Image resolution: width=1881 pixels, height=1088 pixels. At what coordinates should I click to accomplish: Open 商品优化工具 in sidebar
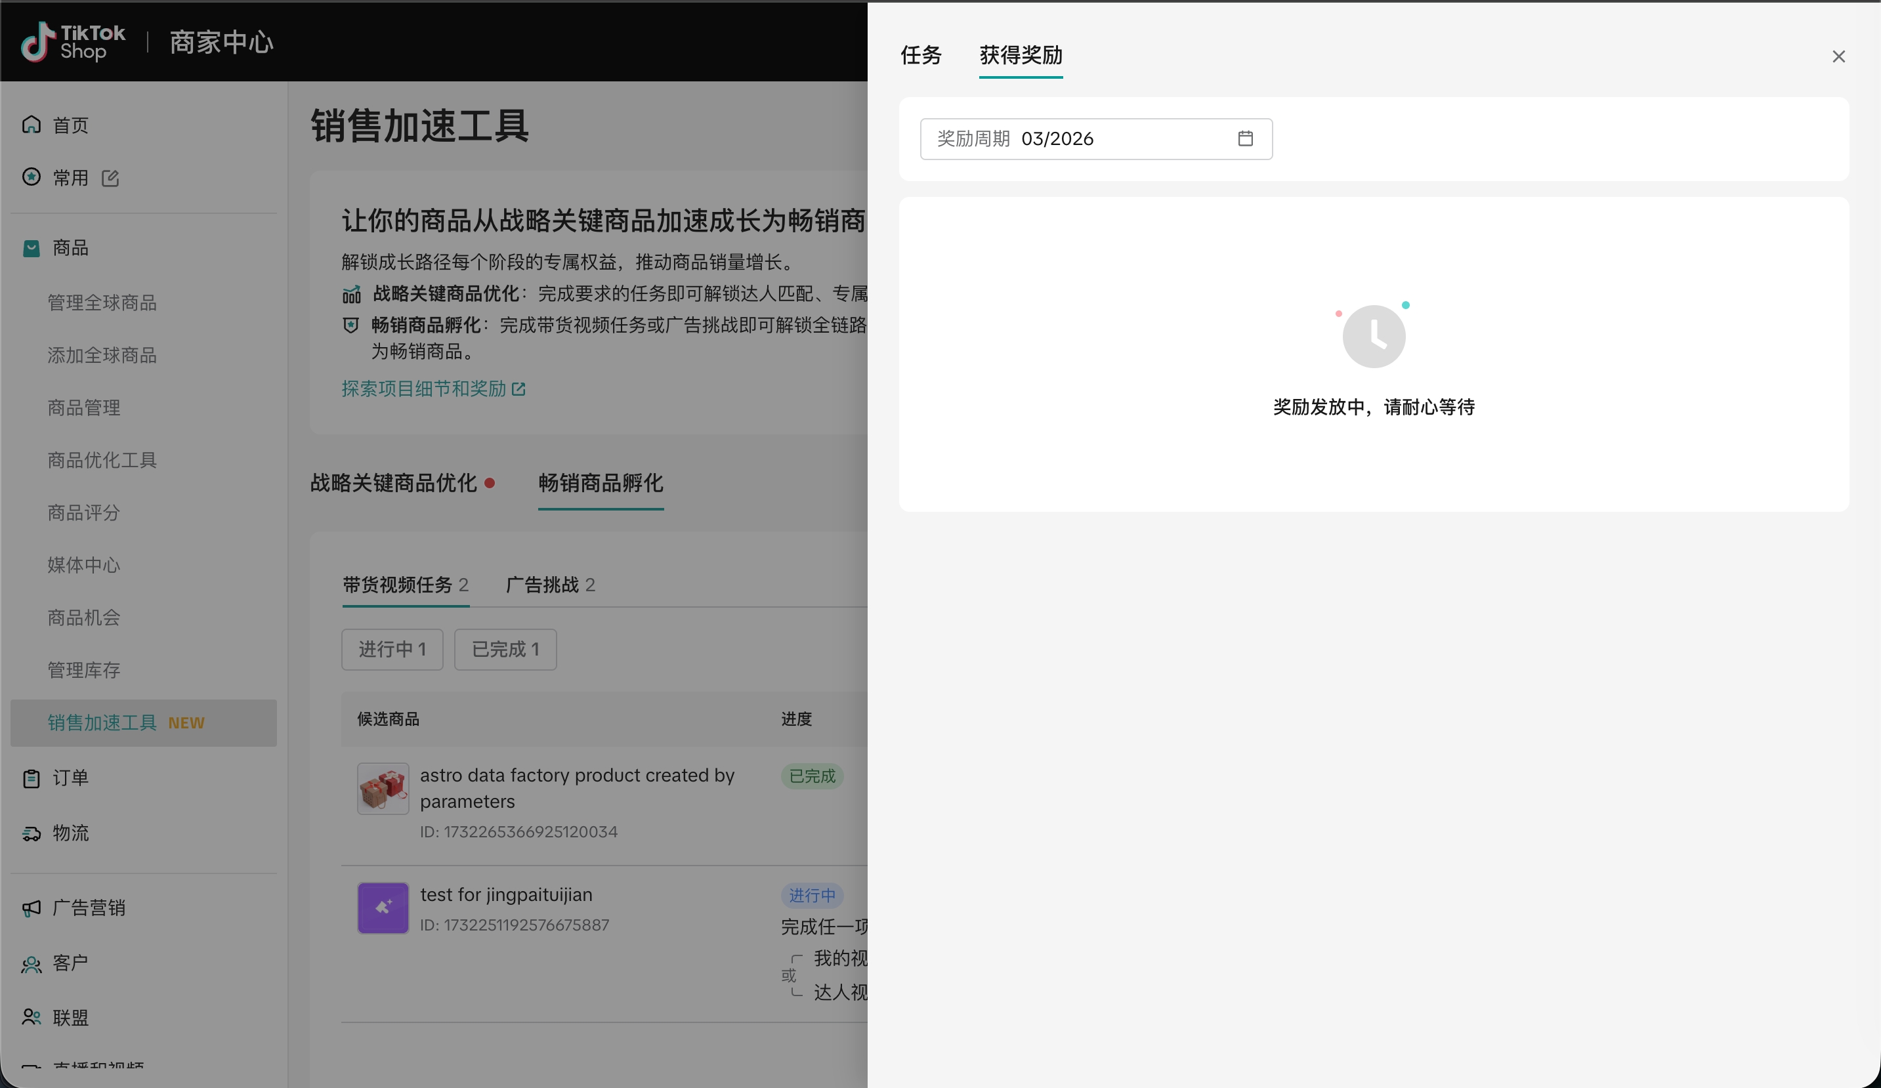(x=102, y=461)
